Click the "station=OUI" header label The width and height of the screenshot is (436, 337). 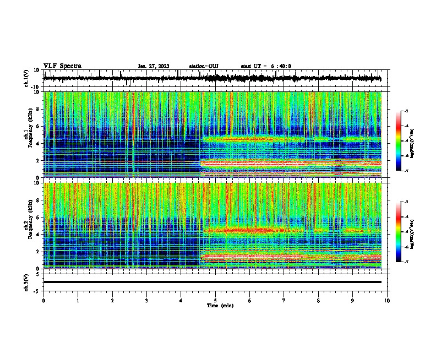(x=204, y=66)
